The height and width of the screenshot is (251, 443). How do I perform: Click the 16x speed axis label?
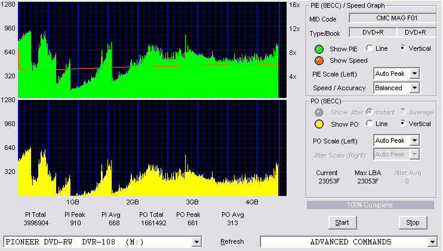point(294,5)
